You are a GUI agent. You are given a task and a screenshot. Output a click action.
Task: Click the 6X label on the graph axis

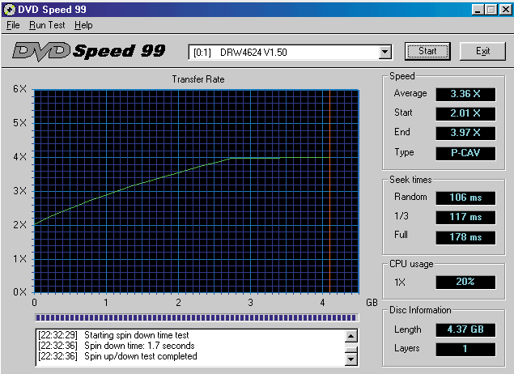tap(20, 89)
